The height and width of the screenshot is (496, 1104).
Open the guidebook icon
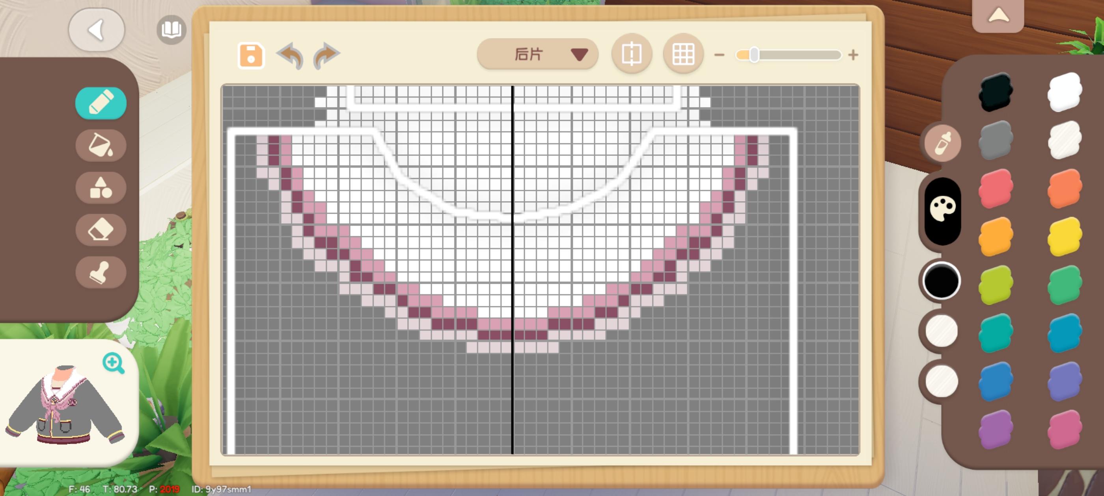tap(172, 30)
